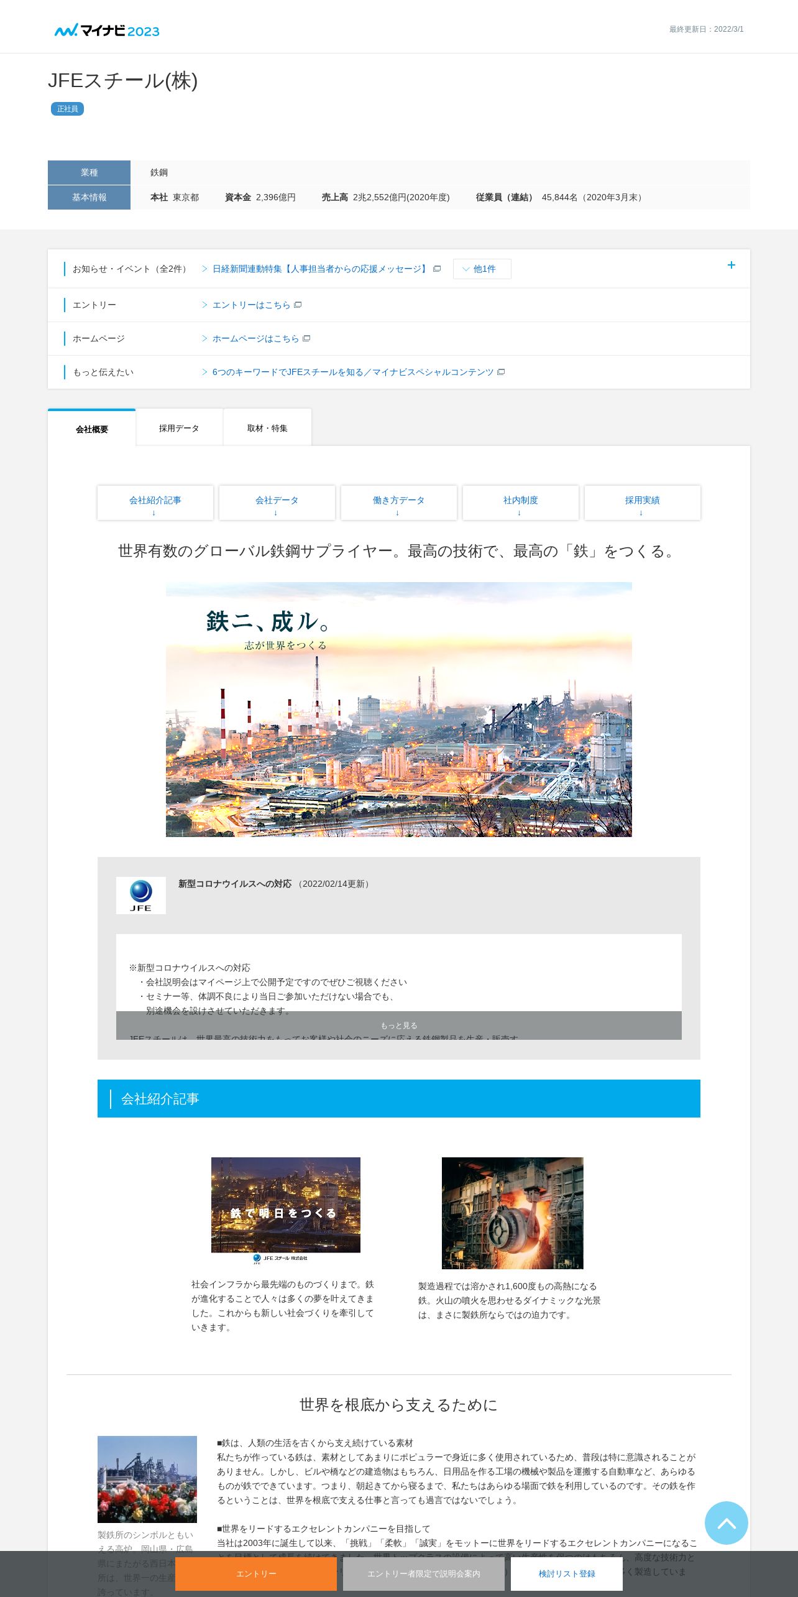Image resolution: width=798 pixels, height=1597 pixels.
Task: Jump to 採用実績 section button
Action: point(642,503)
